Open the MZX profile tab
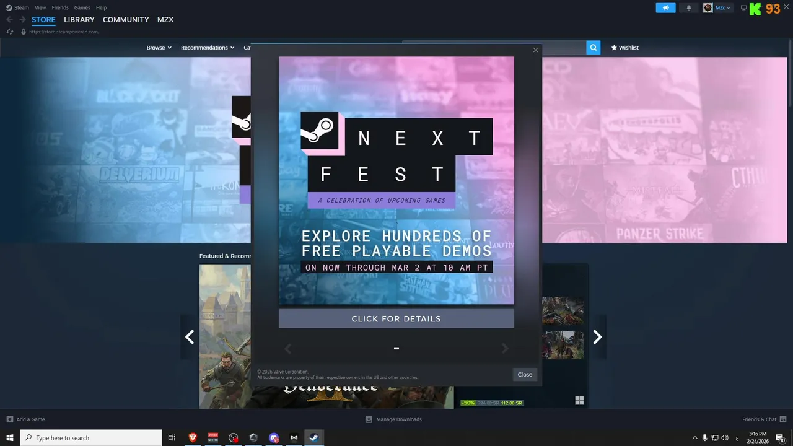The width and height of the screenshot is (793, 446). coord(165,20)
